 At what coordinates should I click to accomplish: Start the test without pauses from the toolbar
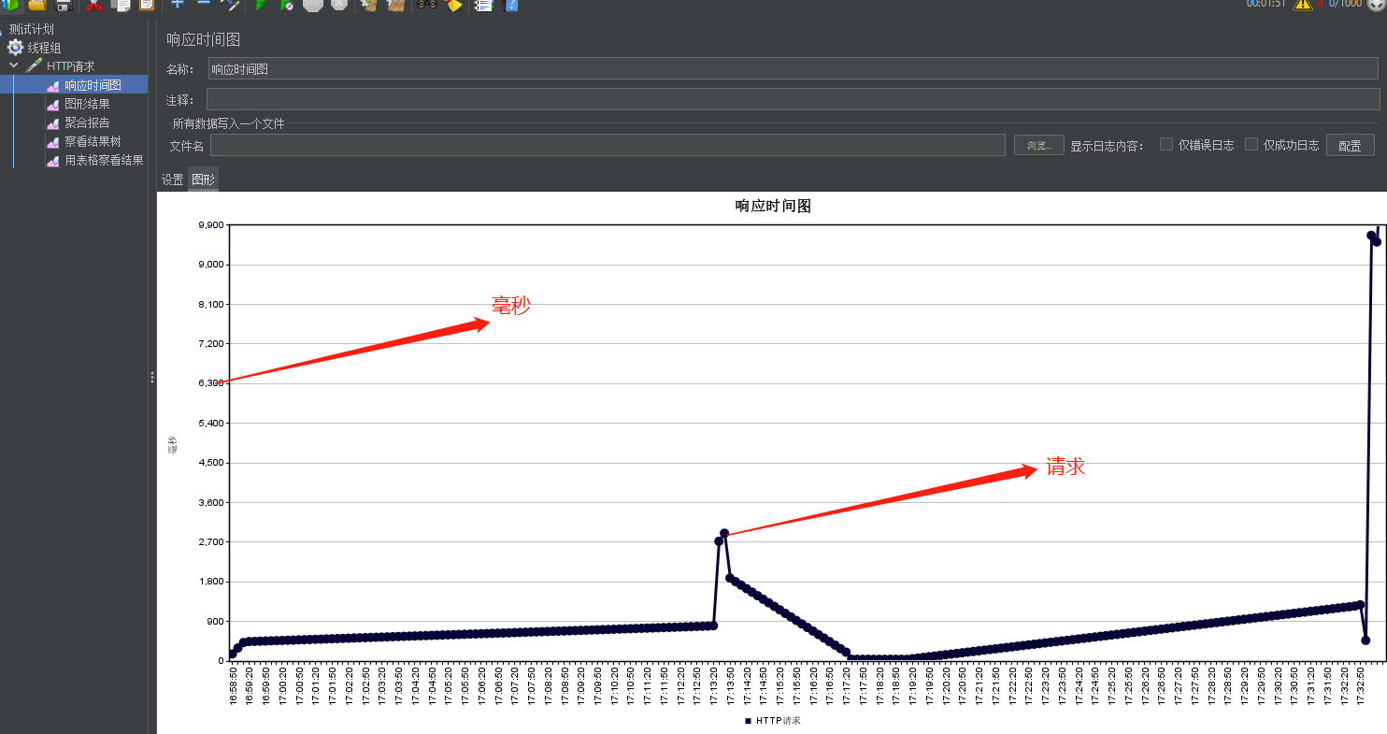pyautogui.click(x=287, y=5)
